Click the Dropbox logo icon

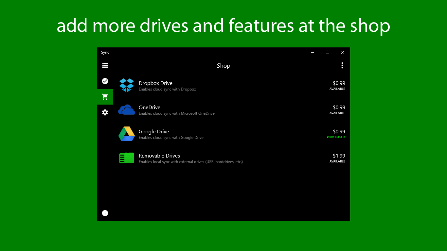[x=127, y=85]
